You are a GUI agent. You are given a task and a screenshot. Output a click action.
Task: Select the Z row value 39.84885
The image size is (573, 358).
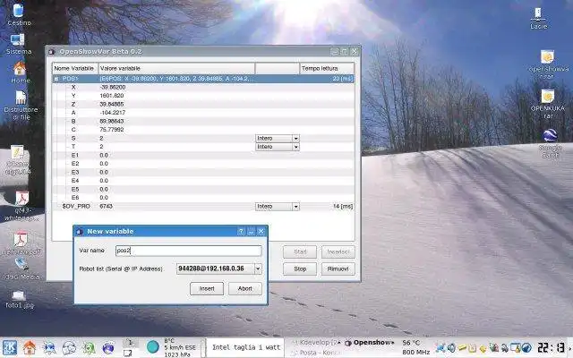111,104
